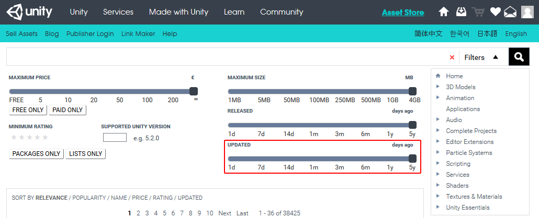The height and width of the screenshot is (218, 539).
Task: Expand the Complete Projects category arrow
Action: point(438,130)
